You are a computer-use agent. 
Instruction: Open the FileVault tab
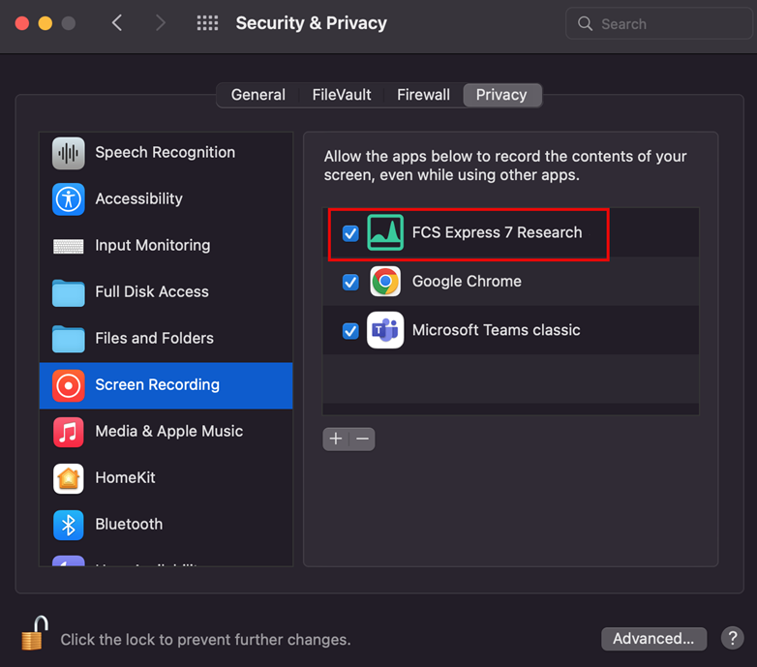point(341,95)
